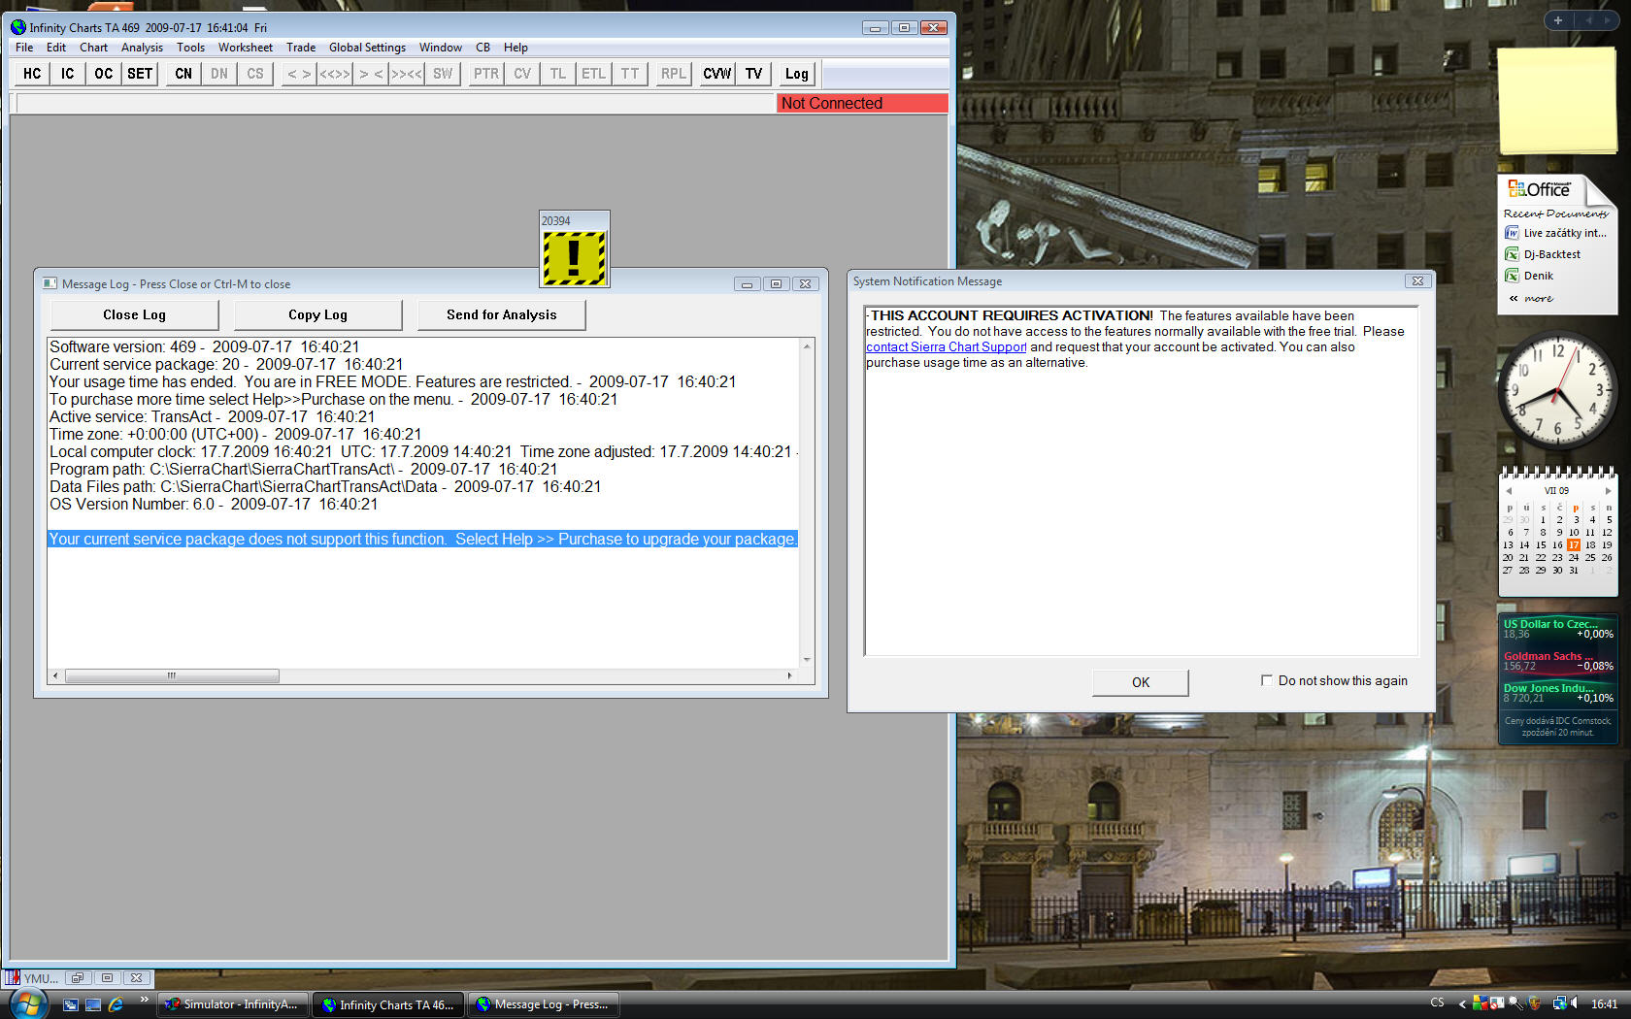Open the Window menu
The width and height of the screenshot is (1631, 1019).
point(441,48)
